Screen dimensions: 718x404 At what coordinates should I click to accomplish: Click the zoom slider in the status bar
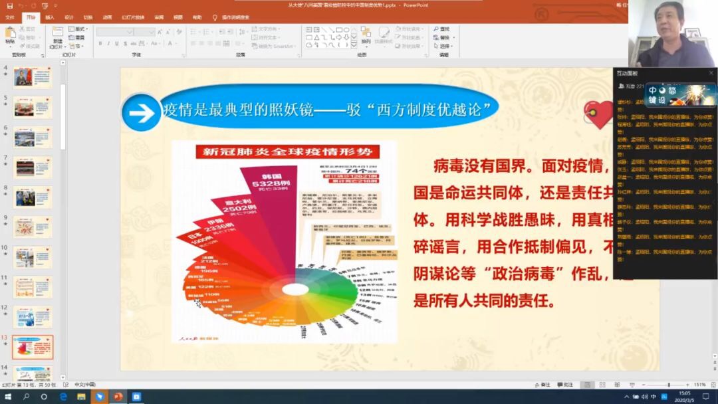668,385
